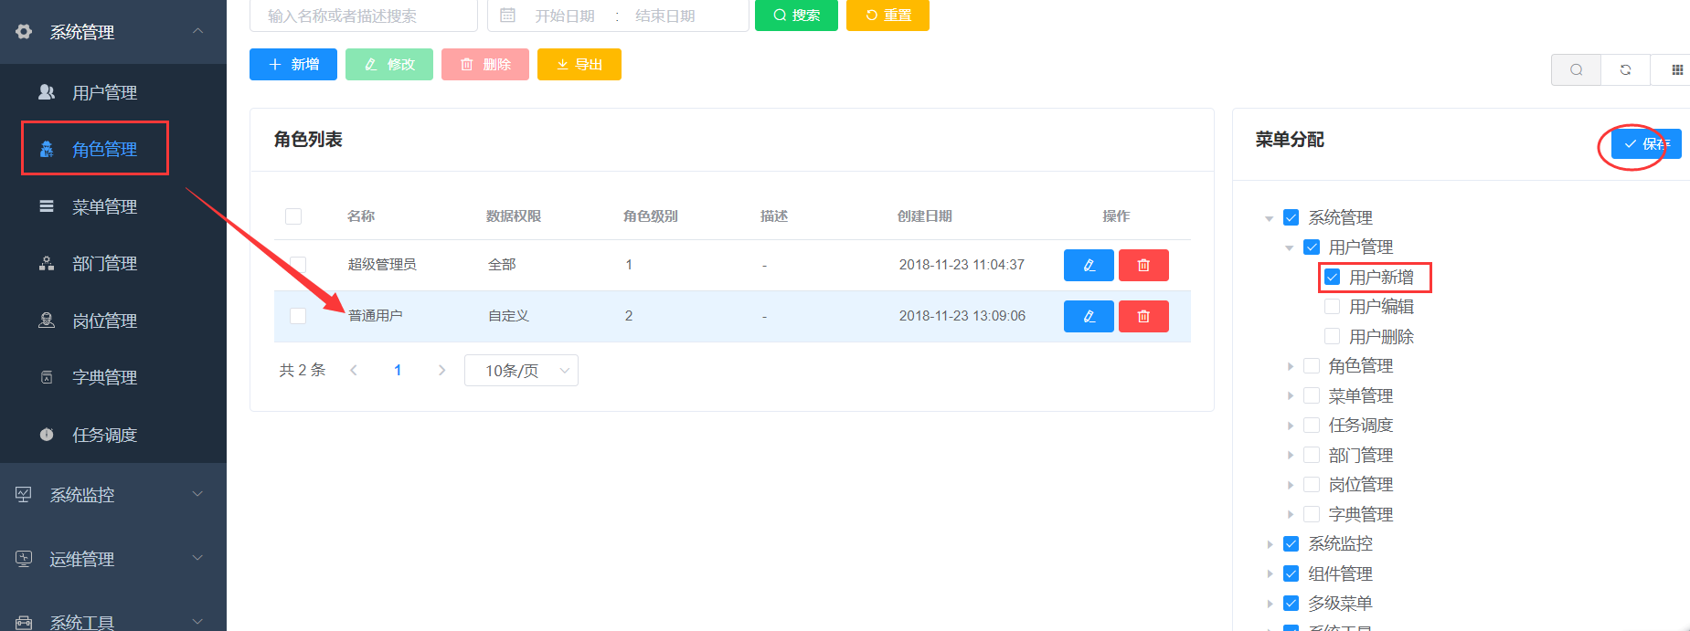The width and height of the screenshot is (1690, 631).
Task: Collapse the 用户管理 tree node arrow
Action: 1290,247
